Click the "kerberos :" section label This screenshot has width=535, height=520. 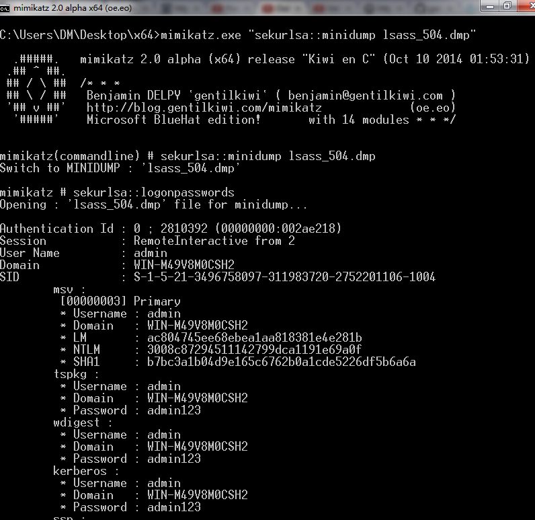point(86,471)
